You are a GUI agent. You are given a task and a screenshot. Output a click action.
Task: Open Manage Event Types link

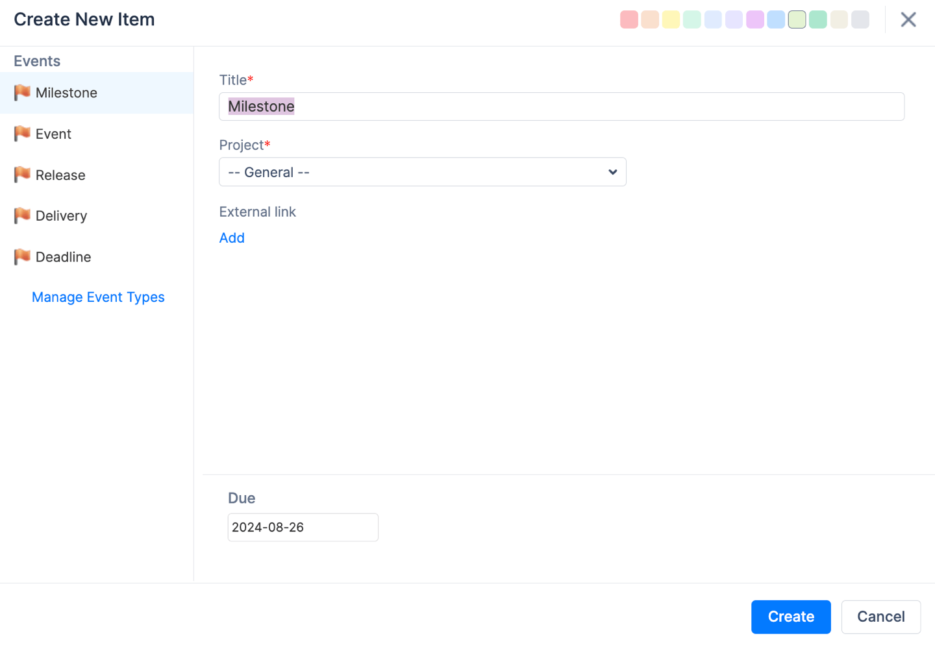click(x=98, y=297)
